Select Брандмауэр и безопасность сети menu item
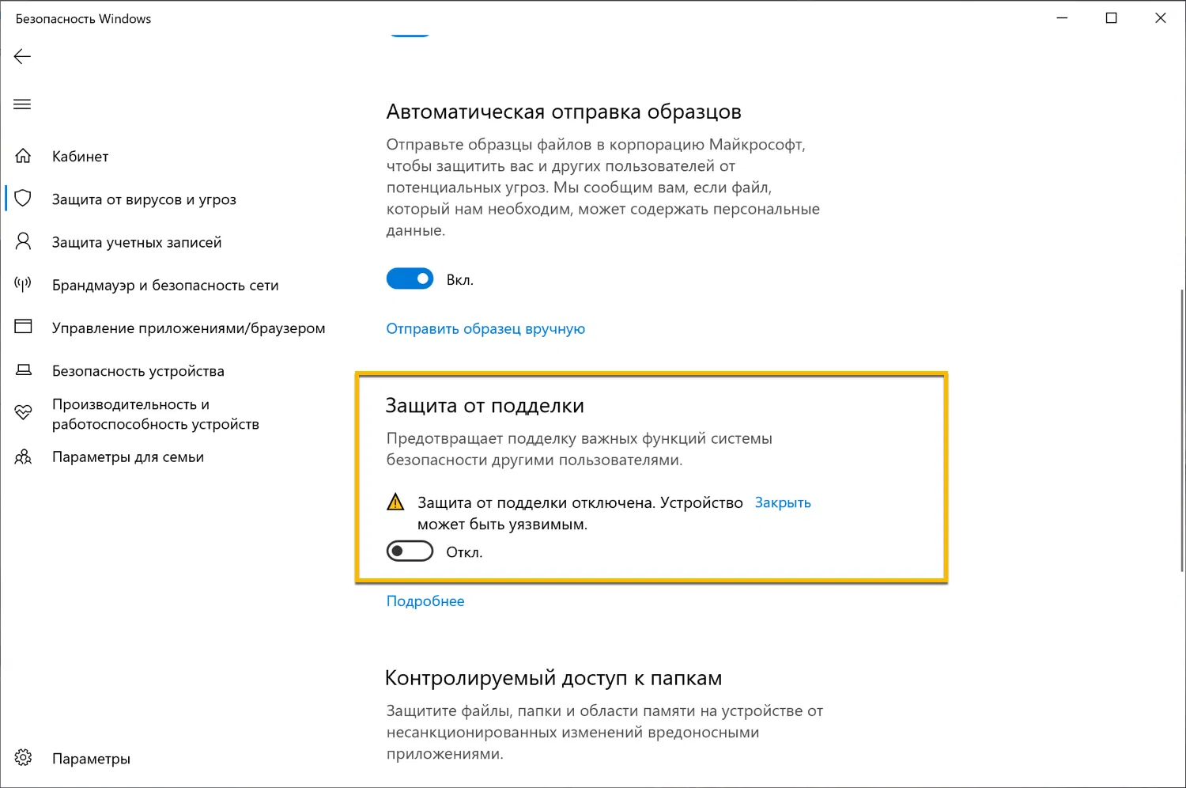Screen dimensions: 1186x788 coord(165,285)
